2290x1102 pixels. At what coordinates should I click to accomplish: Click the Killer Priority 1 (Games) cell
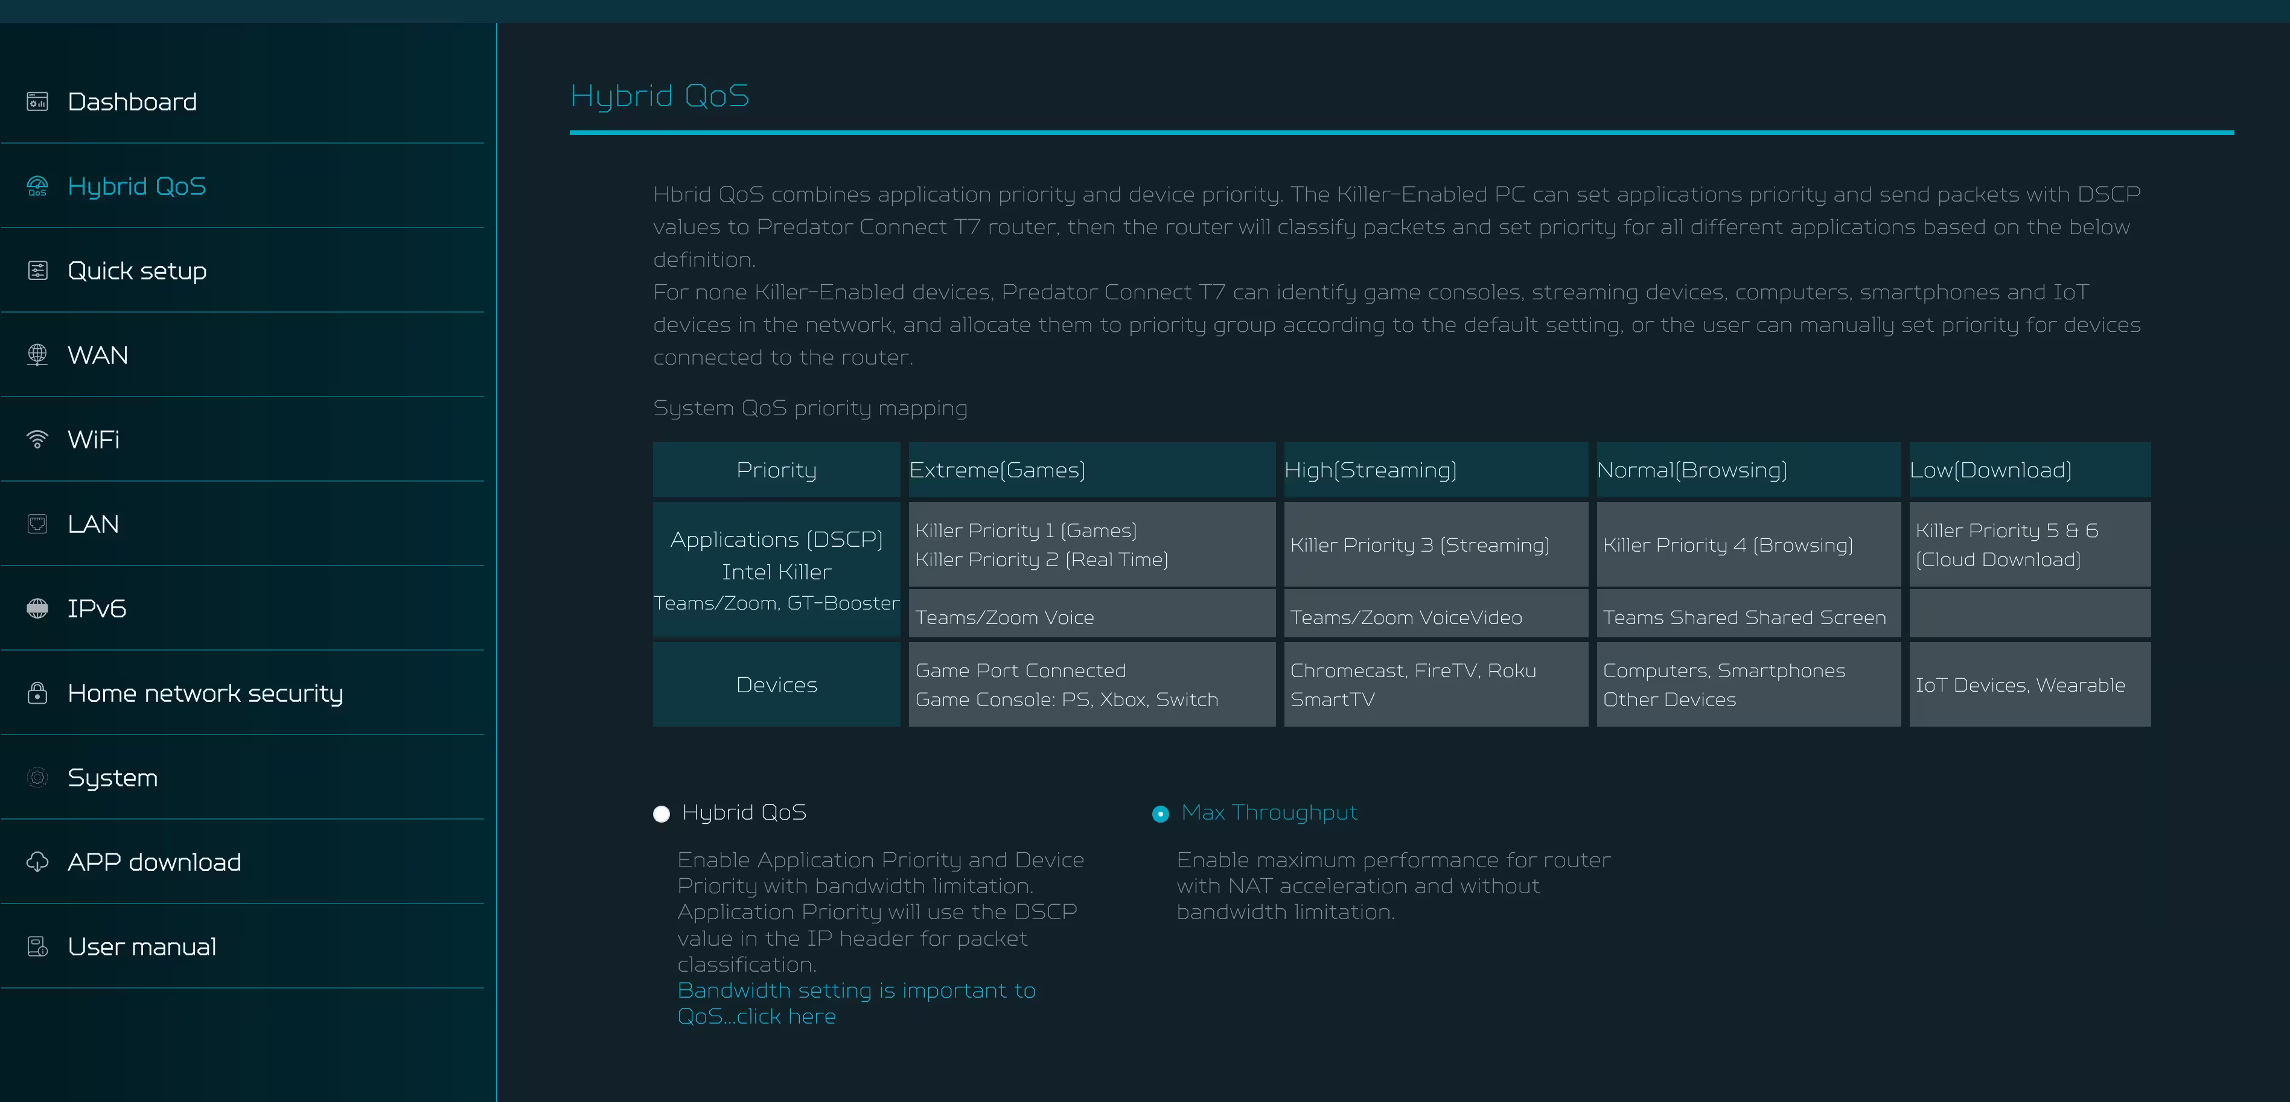click(x=1092, y=545)
